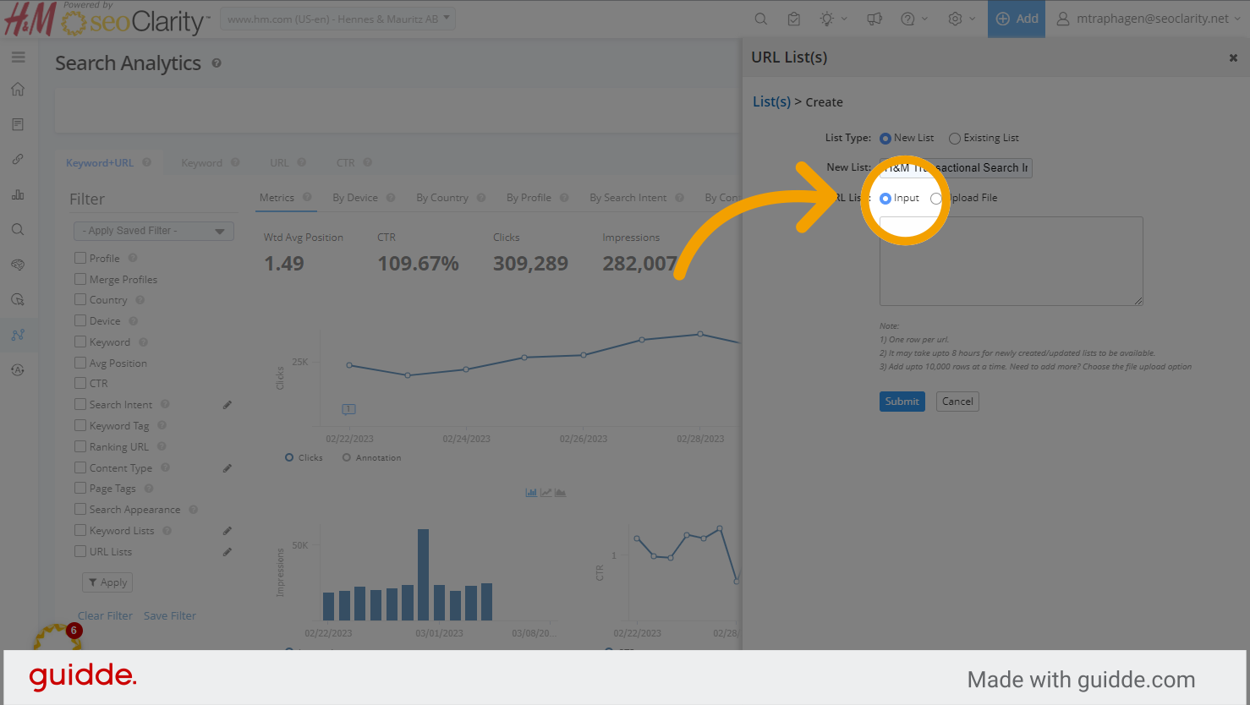Open the URL tab
Image resolution: width=1250 pixels, height=705 pixels.
279,163
